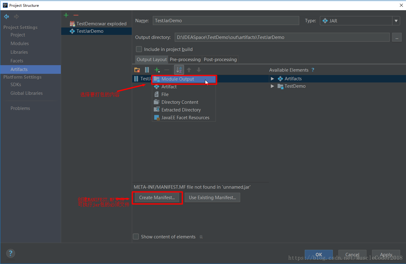
Task: Expand the TestDemo tree node
Action: (272, 86)
